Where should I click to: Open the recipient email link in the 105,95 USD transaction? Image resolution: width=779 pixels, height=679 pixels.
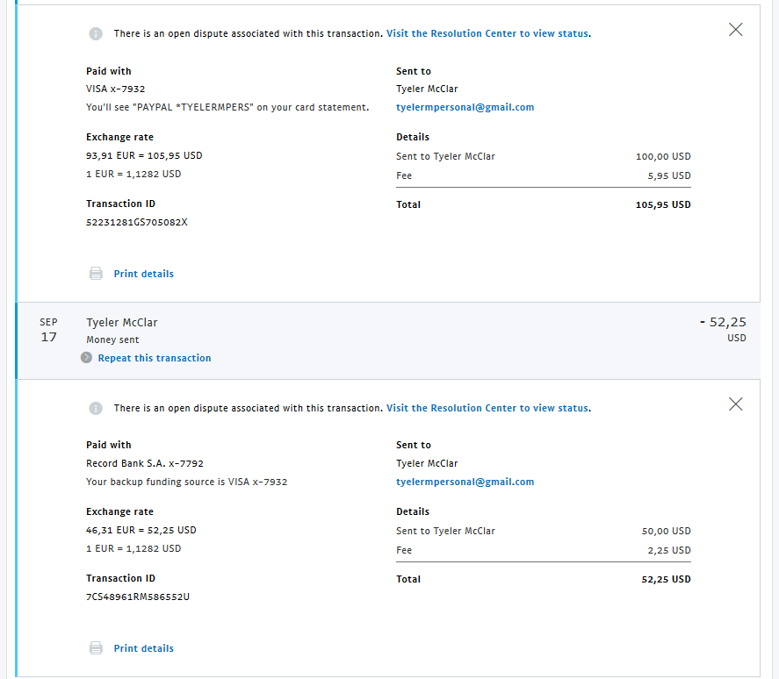(465, 107)
